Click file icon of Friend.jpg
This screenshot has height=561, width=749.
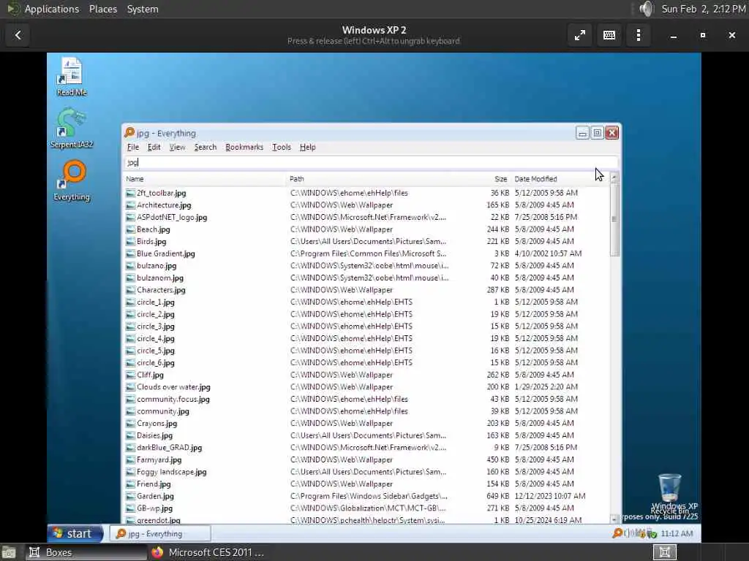click(x=130, y=484)
